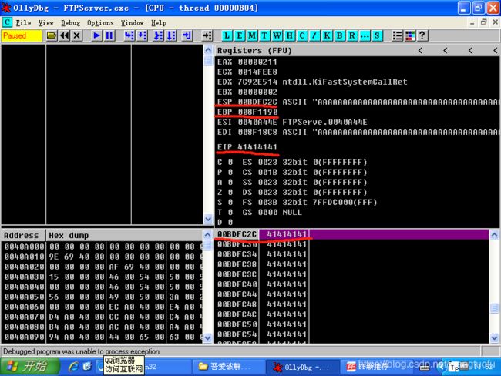Screen dimensions: 501x376
Task: Click the Step over toolbar icon
Action: pyautogui.click(x=142, y=35)
